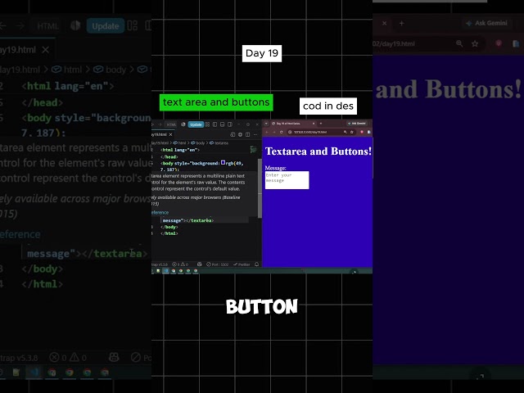Screen dimensions: 524x393
Task: Click Port: 5502 in the inset status bar
Action: coord(217,264)
